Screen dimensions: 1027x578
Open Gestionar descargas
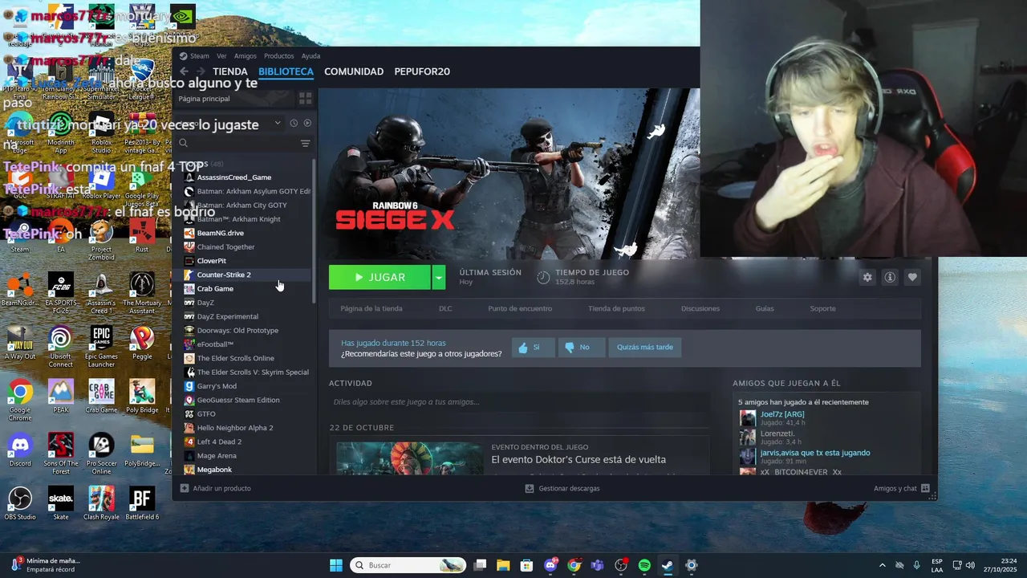click(x=562, y=488)
